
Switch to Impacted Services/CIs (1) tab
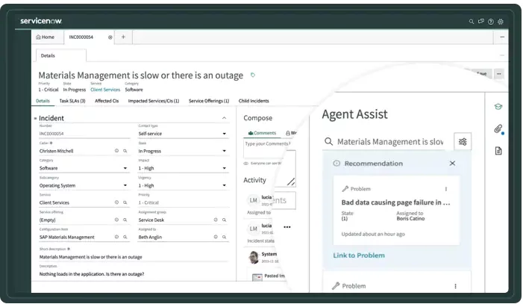(x=154, y=101)
